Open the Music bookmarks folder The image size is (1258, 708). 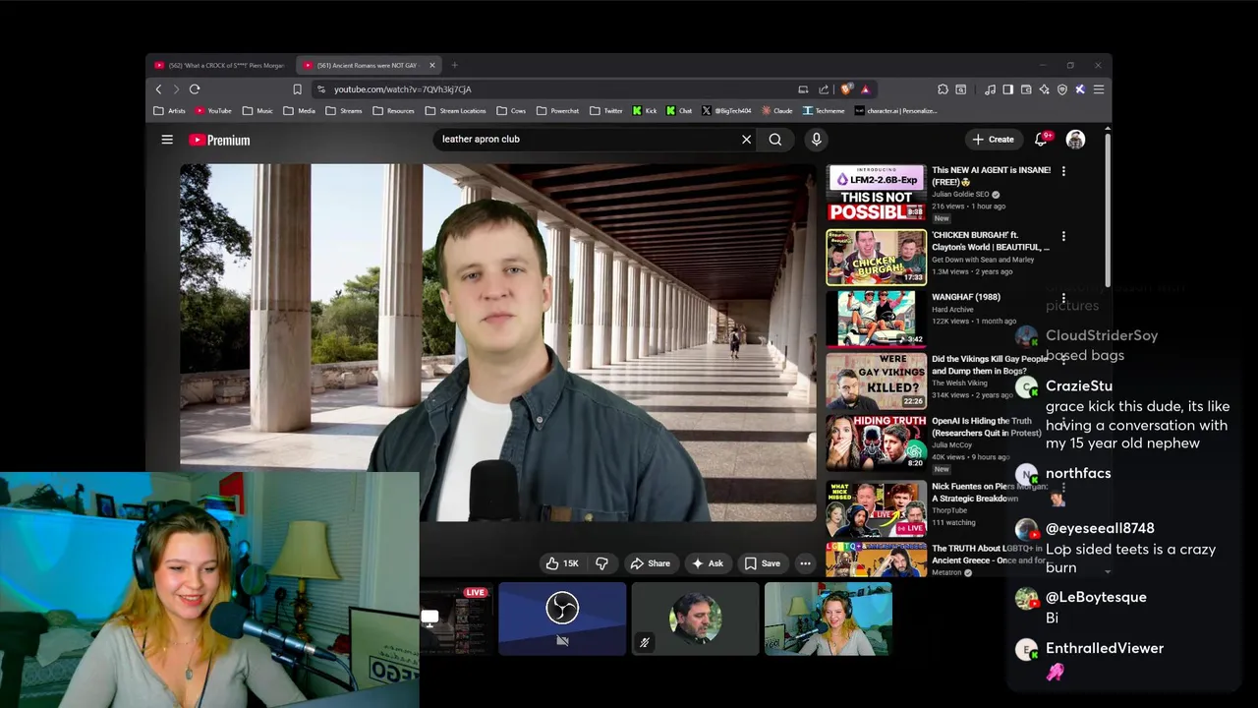pyautogui.click(x=257, y=111)
